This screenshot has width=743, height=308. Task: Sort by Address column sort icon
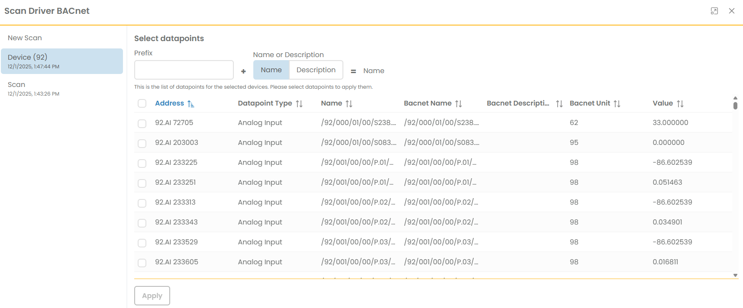pos(191,104)
